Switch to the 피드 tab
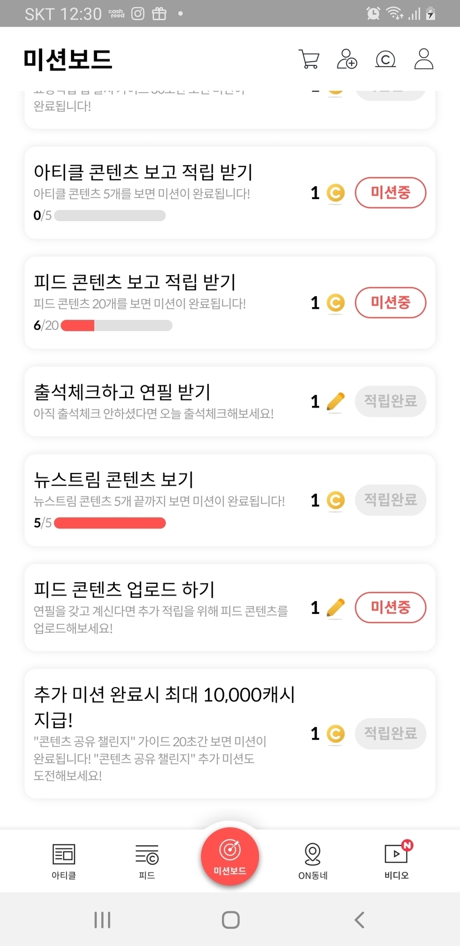 pos(147,861)
